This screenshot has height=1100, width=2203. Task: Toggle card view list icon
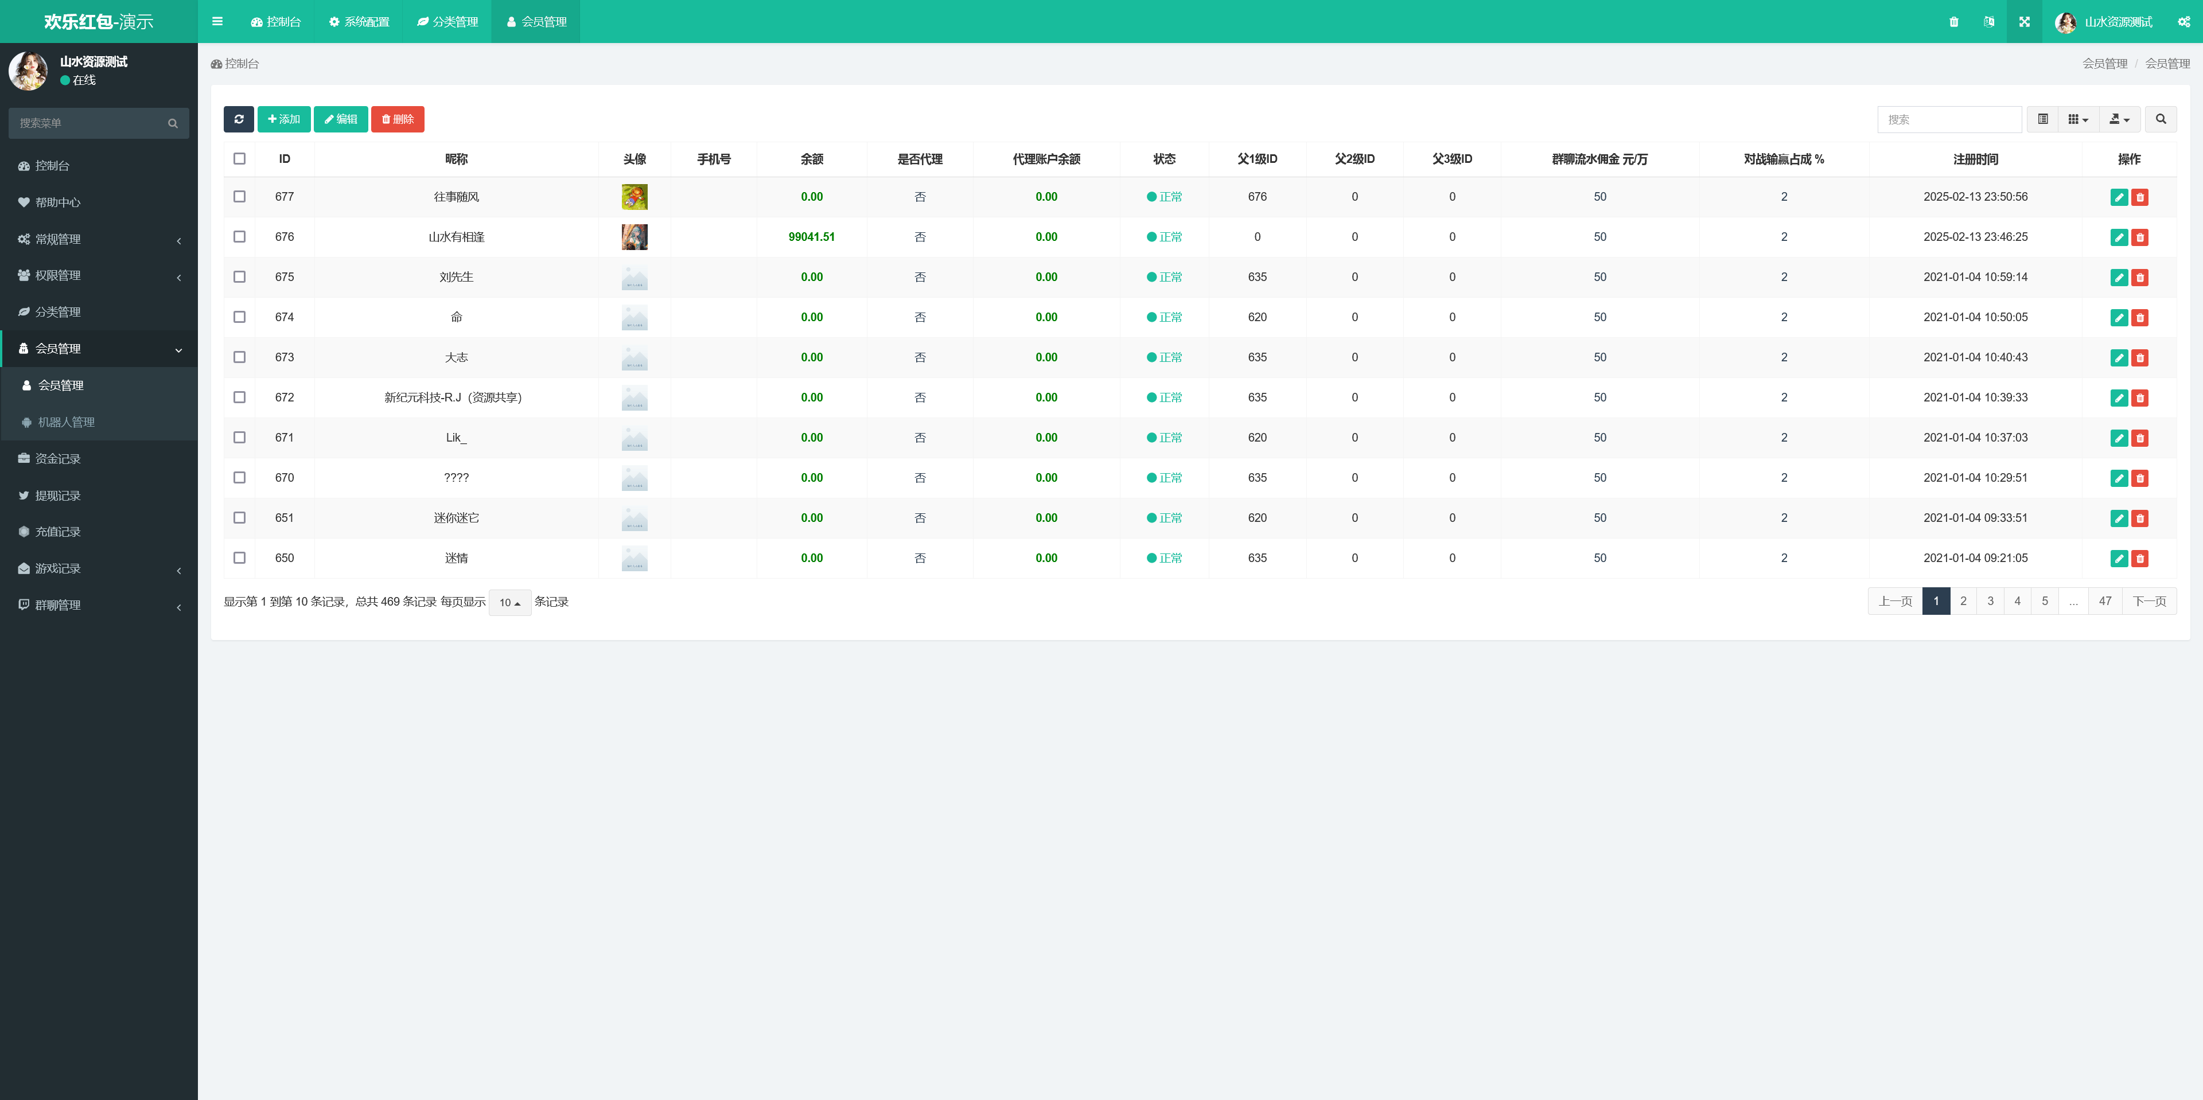pos(2042,119)
